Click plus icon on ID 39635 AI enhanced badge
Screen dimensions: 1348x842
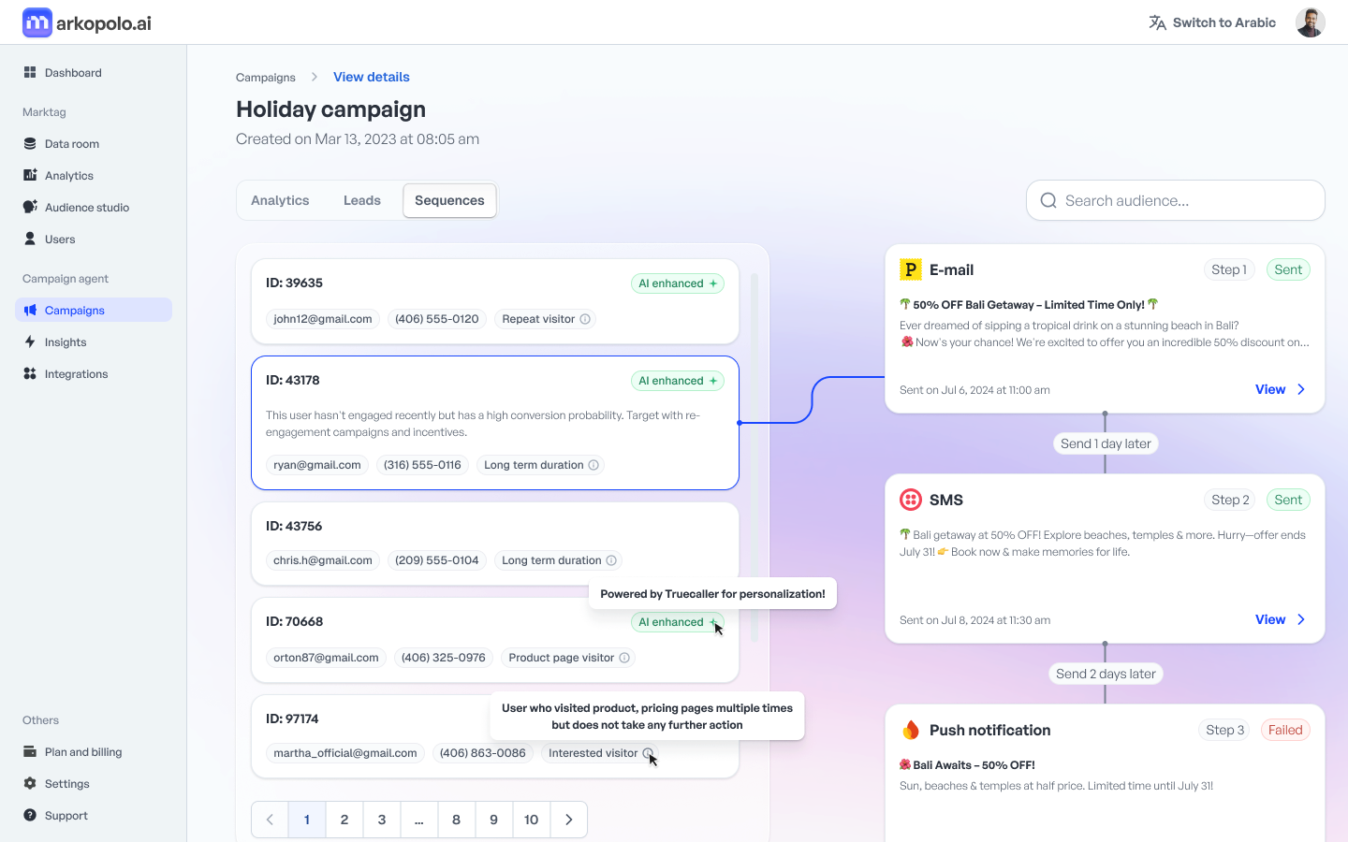pyautogui.click(x=713, y=283)
